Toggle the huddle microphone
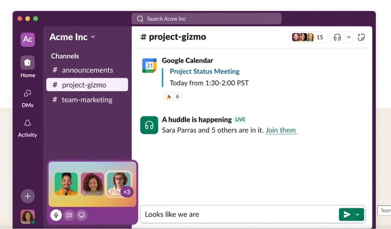This screenshot has width=391, height=229. pos(56,215)
